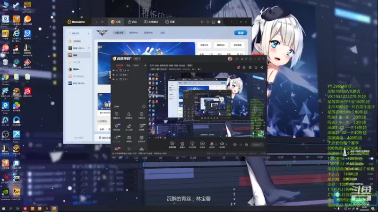378x212 pixels.
Task: Add phone projection source in bottom bar
Action: [192, 145]
